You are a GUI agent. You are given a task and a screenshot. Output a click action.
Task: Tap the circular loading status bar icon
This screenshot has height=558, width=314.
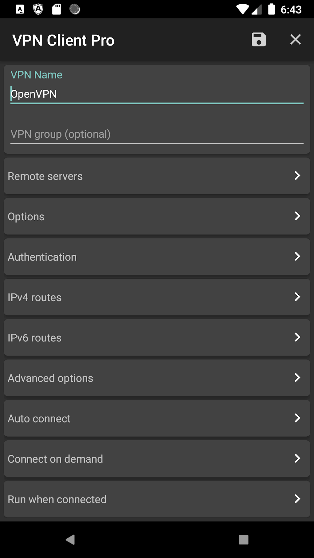coord(75,9)
